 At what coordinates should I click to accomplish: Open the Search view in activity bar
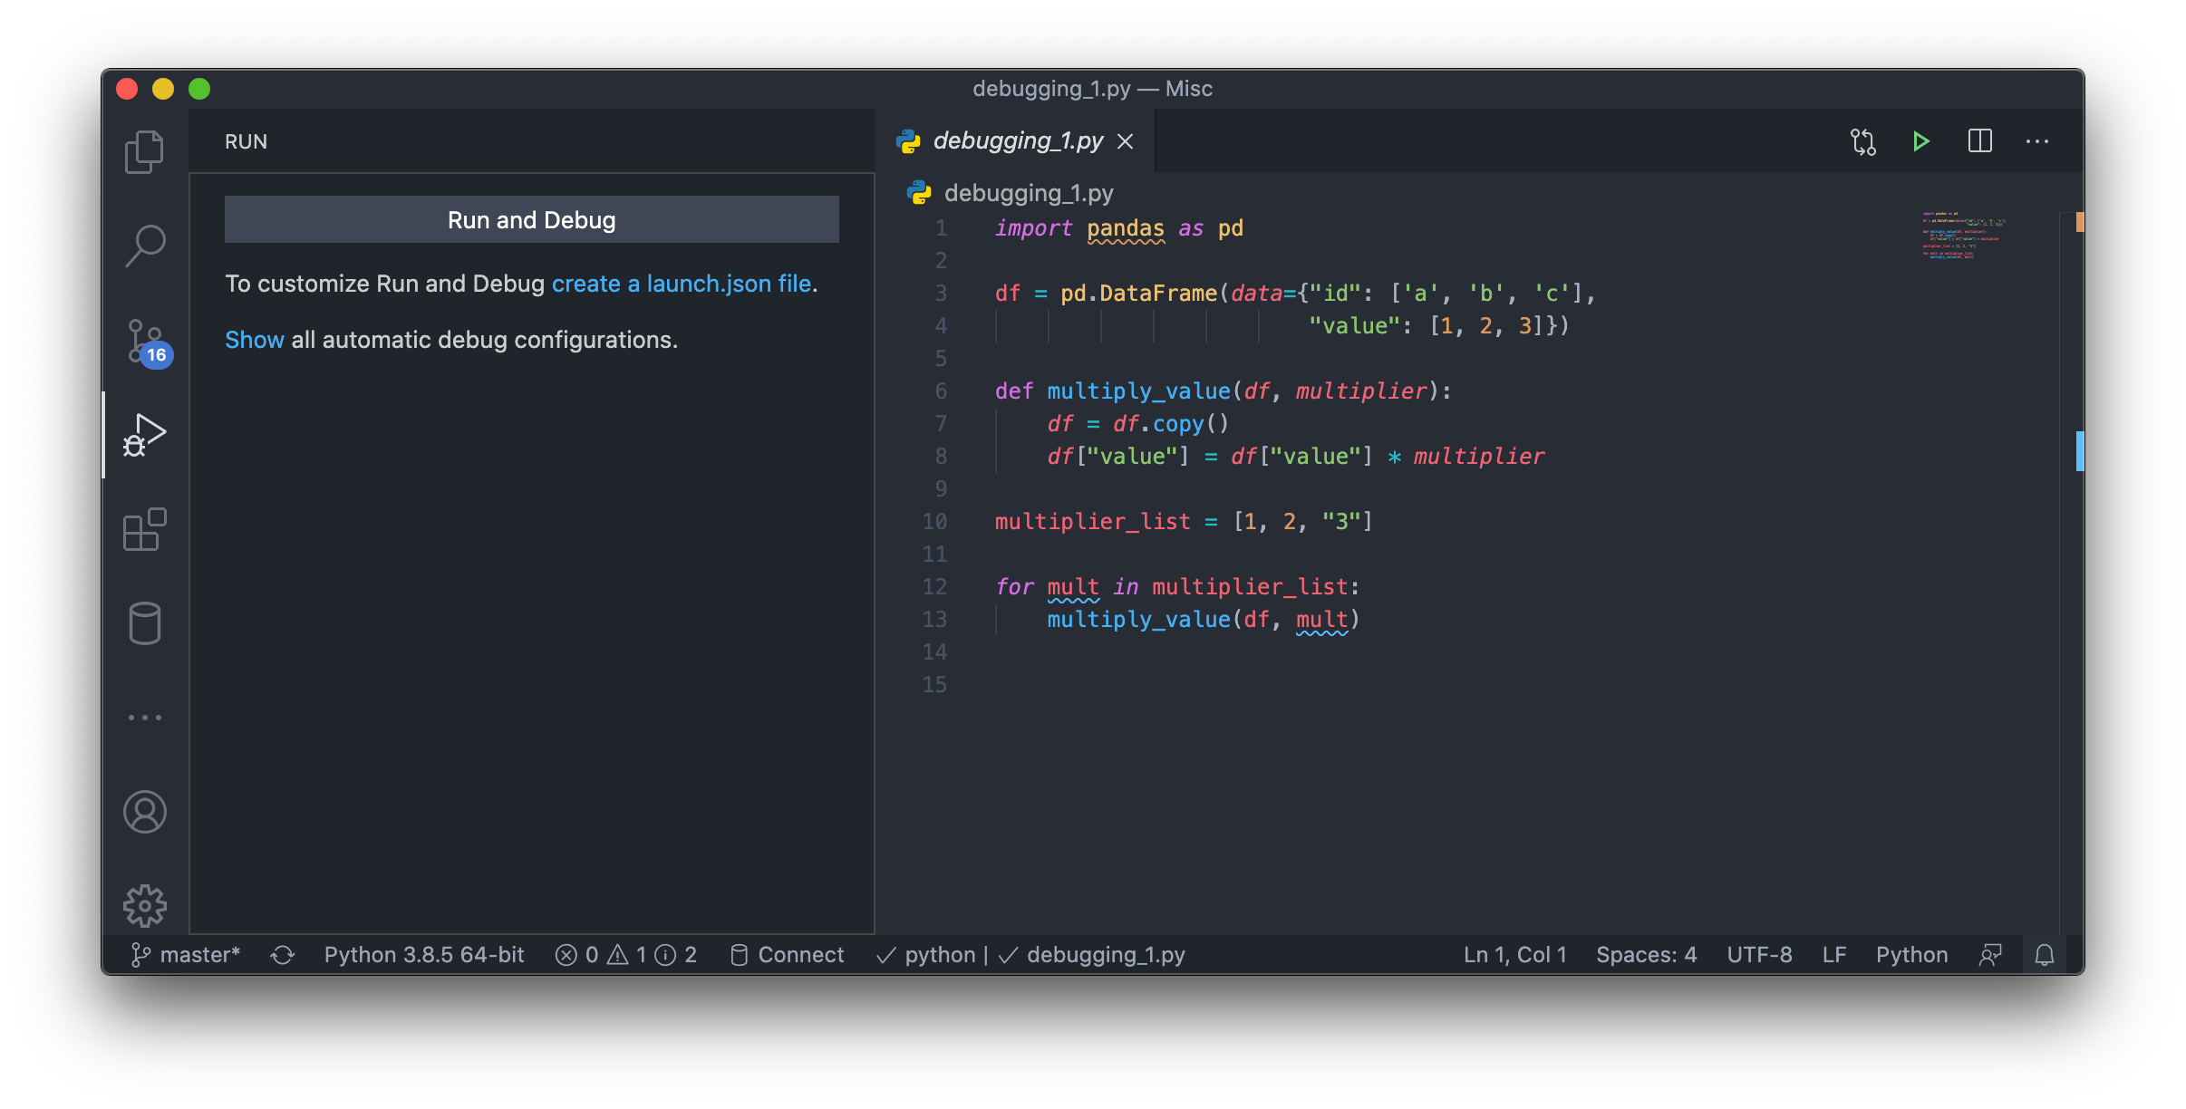tap(144, 246)
